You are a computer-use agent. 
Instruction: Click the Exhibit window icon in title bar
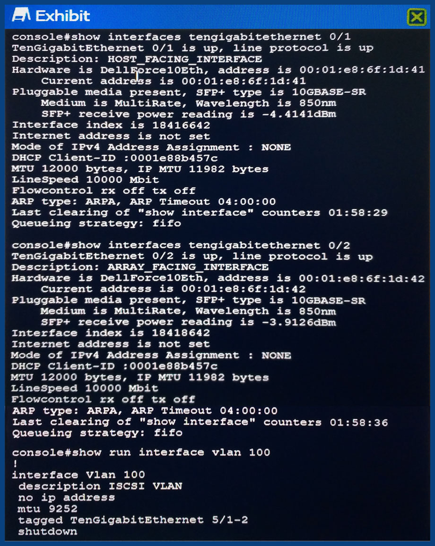[21, 15]
